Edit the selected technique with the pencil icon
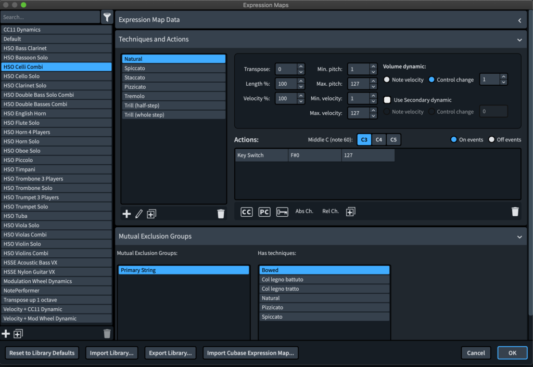533x367 pixels. (138, 214)
